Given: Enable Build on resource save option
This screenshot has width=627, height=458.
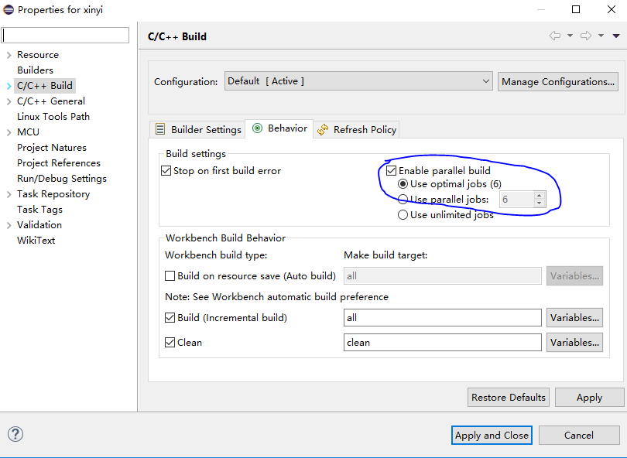Looking at the screenshot, I should [170, 275].
